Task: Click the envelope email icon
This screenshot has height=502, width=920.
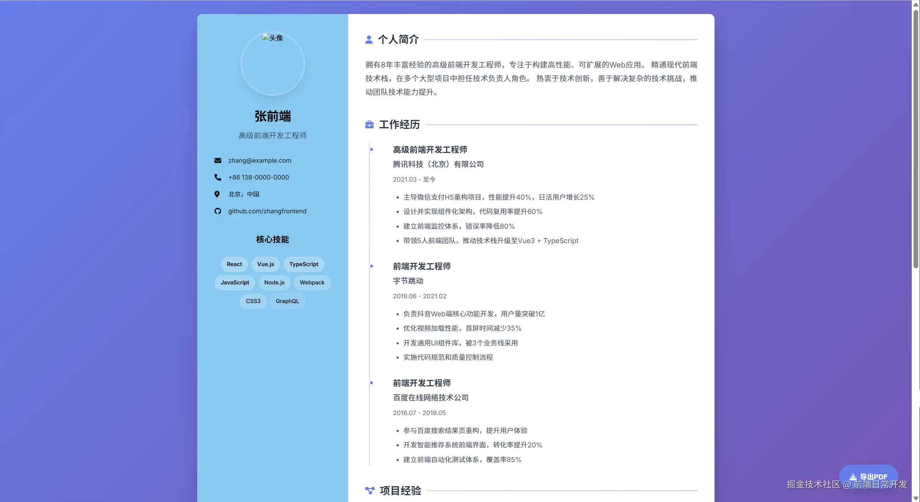Action: click(218, 161)
